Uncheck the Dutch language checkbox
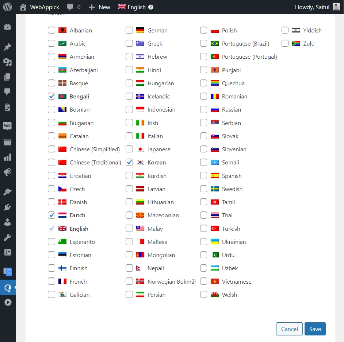 tap(51, 215)
